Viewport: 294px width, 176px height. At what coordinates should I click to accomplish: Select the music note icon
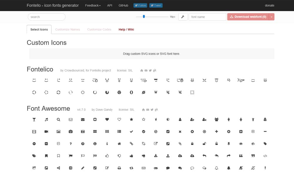pyautogui.click(x=46, y=119)
